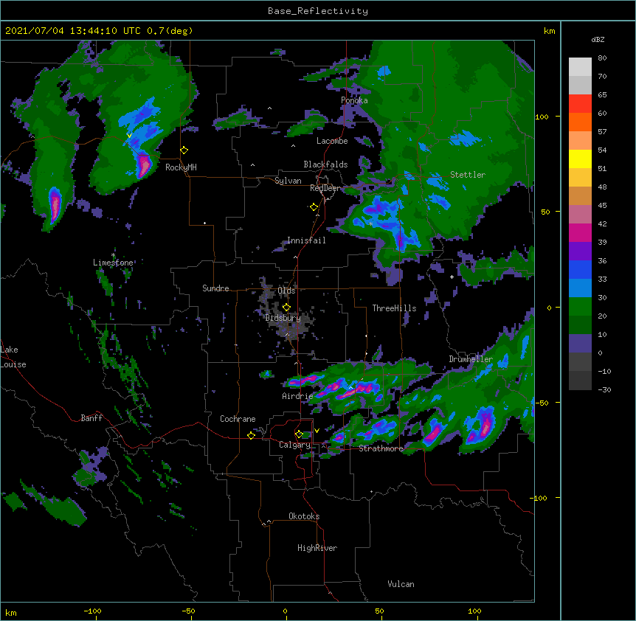Click the yellow V marker northwest of RockyMH
Image resolution: width=636 pixels, height=621 pixels.
click(129, 136)
